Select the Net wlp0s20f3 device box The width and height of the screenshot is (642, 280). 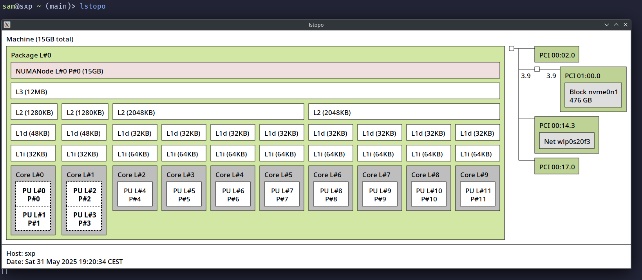point(566,141)
